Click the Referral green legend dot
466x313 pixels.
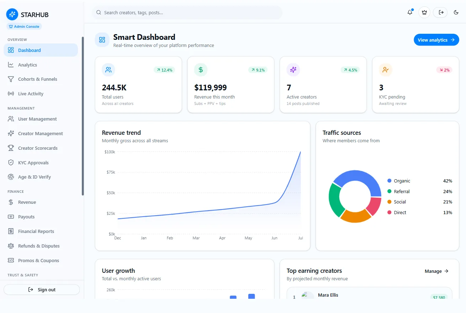(x=389, y=191)
